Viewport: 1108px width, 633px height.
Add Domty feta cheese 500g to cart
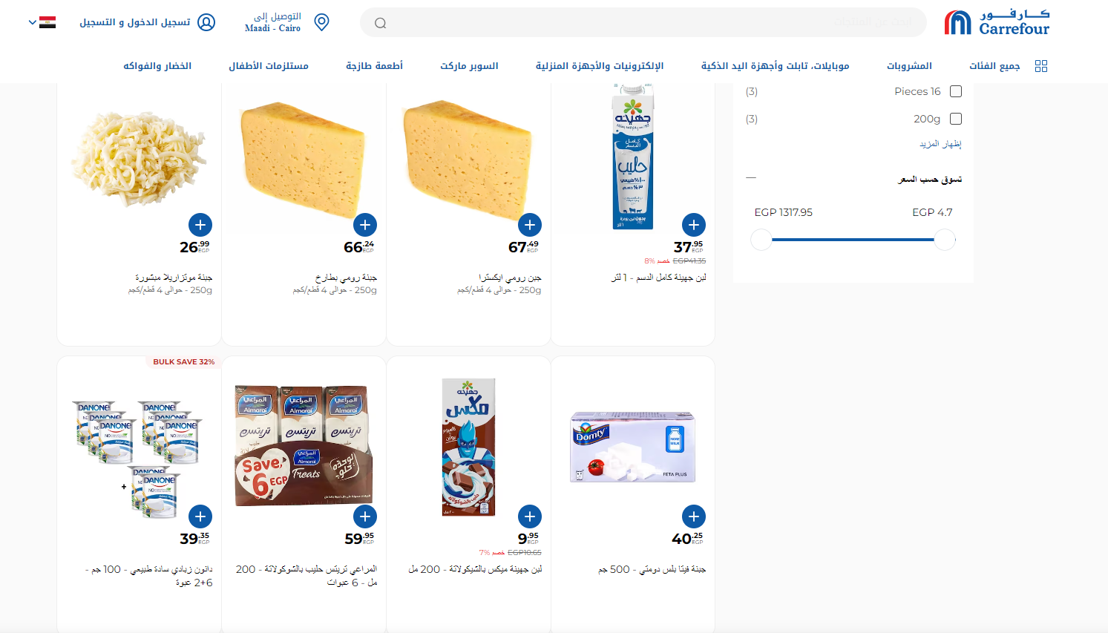click(x=694, y=516)
